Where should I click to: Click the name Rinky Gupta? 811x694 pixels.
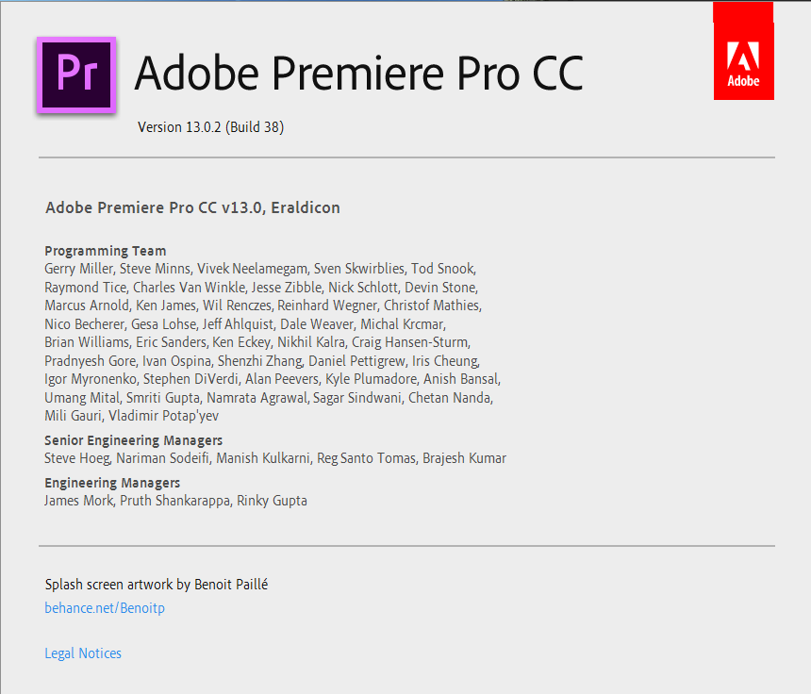[x=272, y=501]
